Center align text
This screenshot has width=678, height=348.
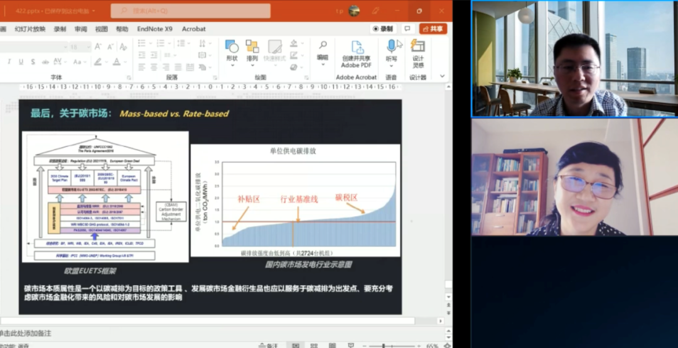(154, 67)
